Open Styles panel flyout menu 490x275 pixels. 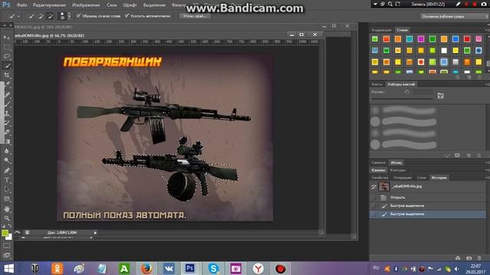pyautogui.click(x=487, y=30)
